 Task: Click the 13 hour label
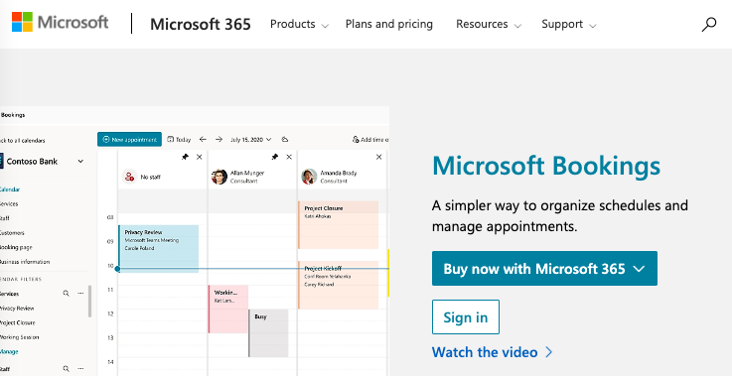coord(110,337)
